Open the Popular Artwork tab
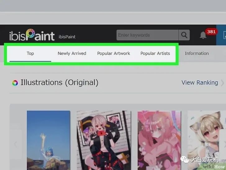Viewport: 226px width, 170px height. point(114,53)
